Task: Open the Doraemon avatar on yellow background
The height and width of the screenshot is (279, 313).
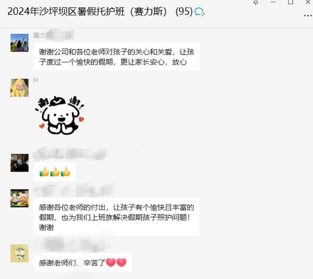Action: [20, 253]
